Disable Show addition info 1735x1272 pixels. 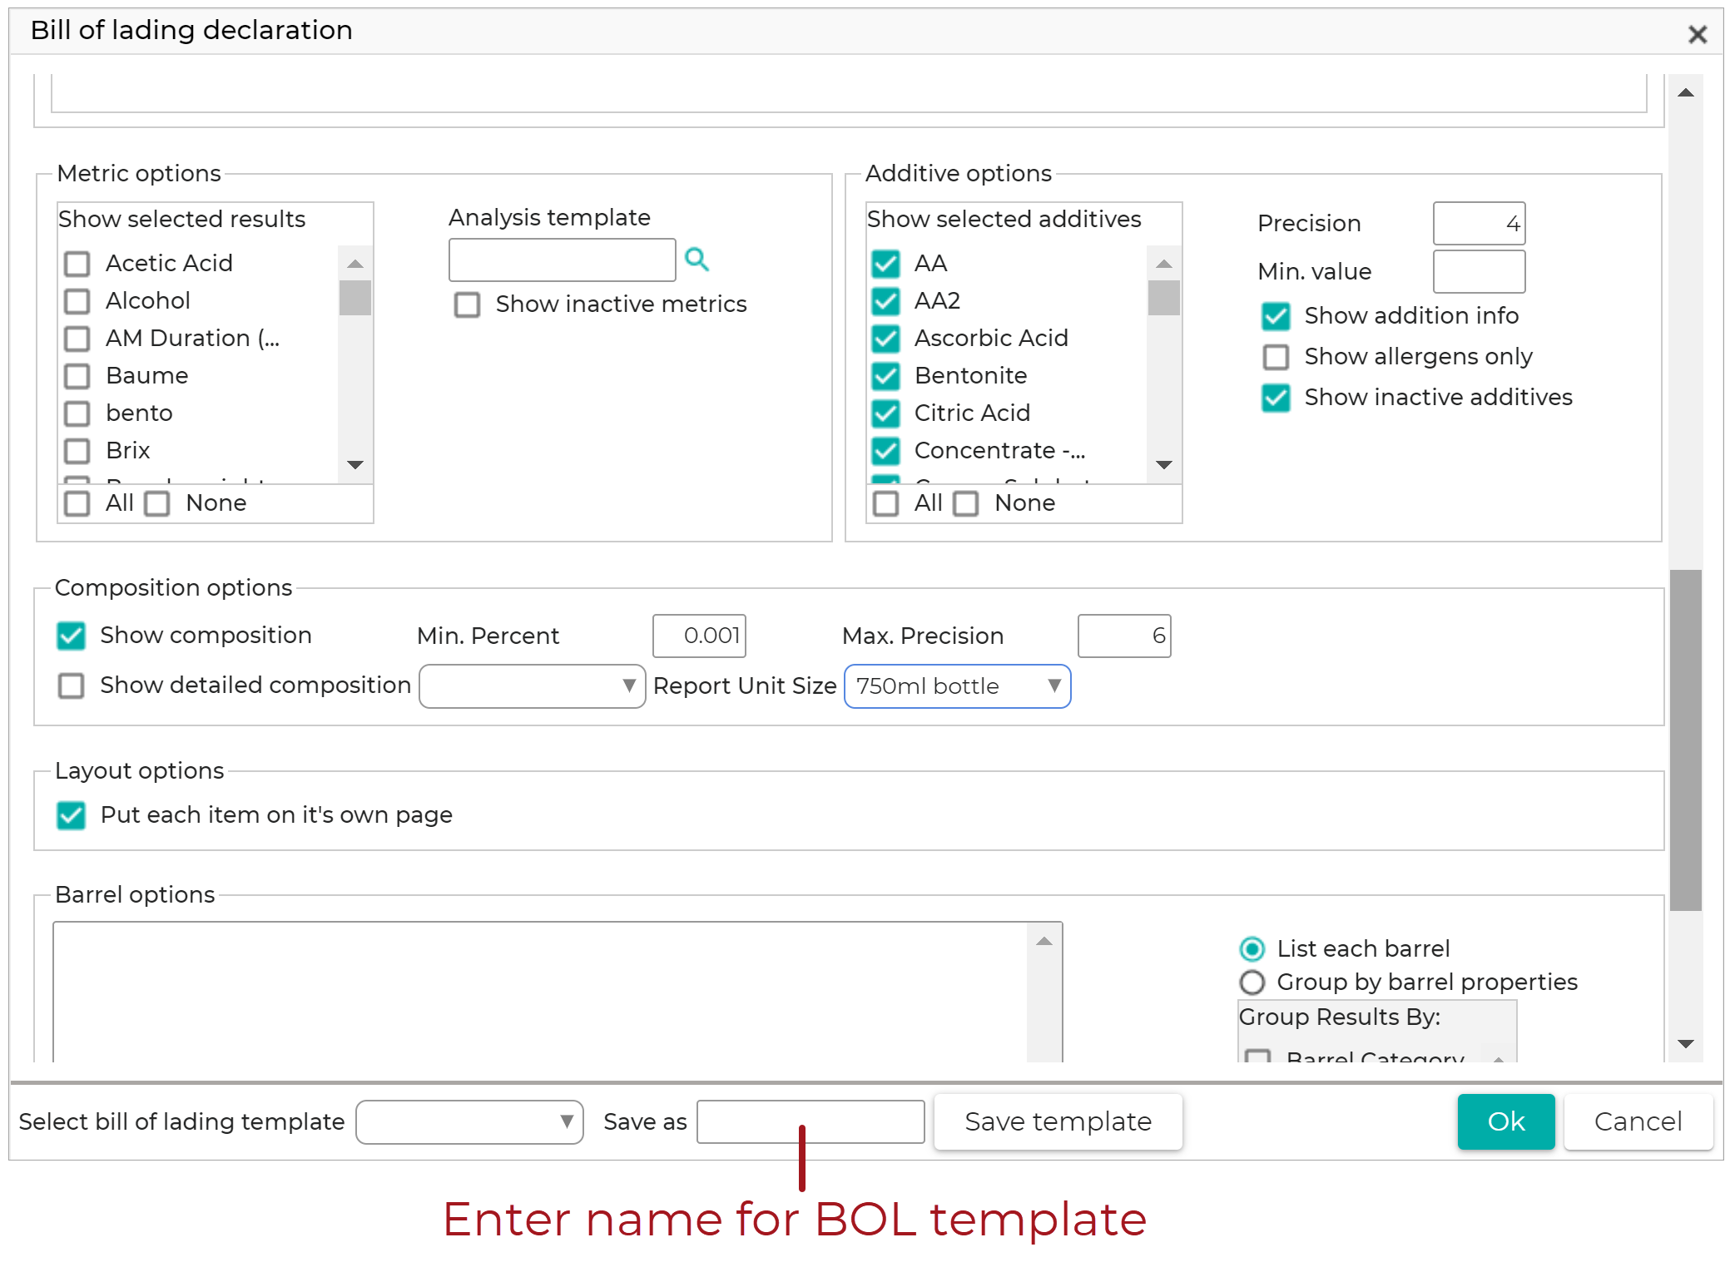click(1276, 316)
